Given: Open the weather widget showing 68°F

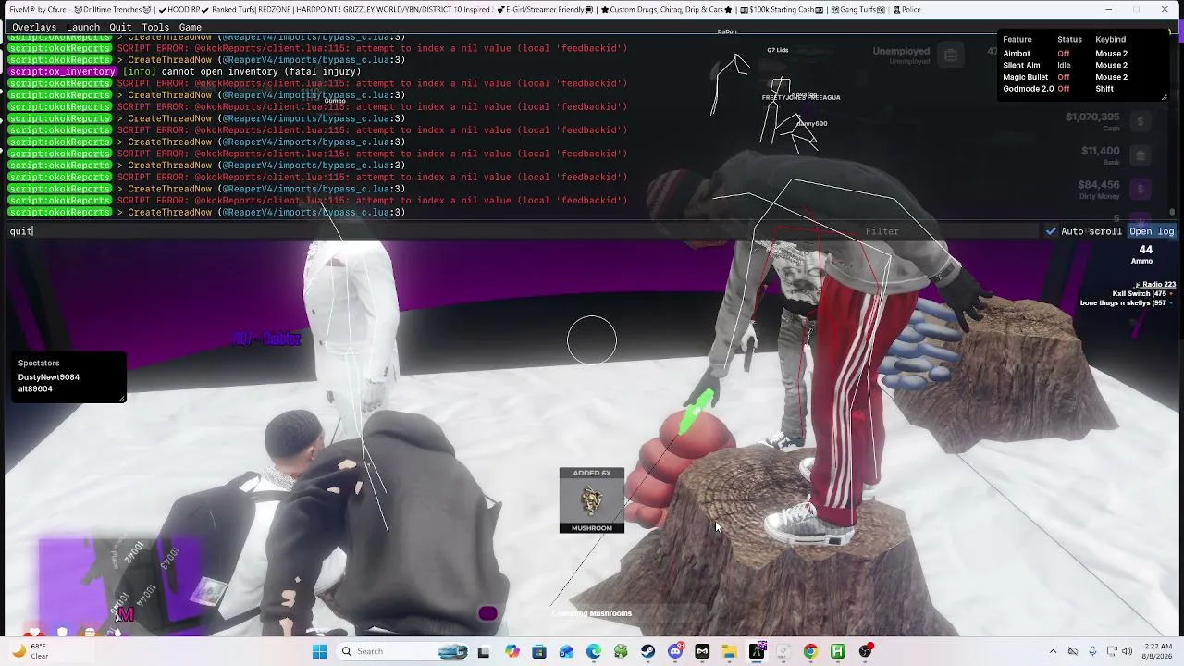Looking at the screenshot, I should [30, 651].
